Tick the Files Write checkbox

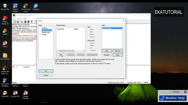pyautogui.click(x=88, y=32)
